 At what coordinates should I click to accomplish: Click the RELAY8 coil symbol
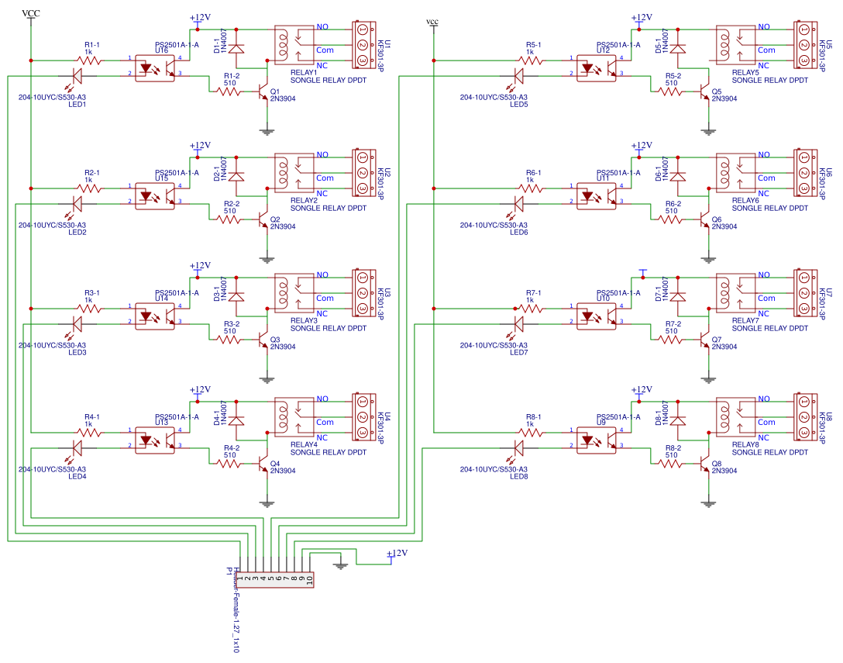click(725, 418)
